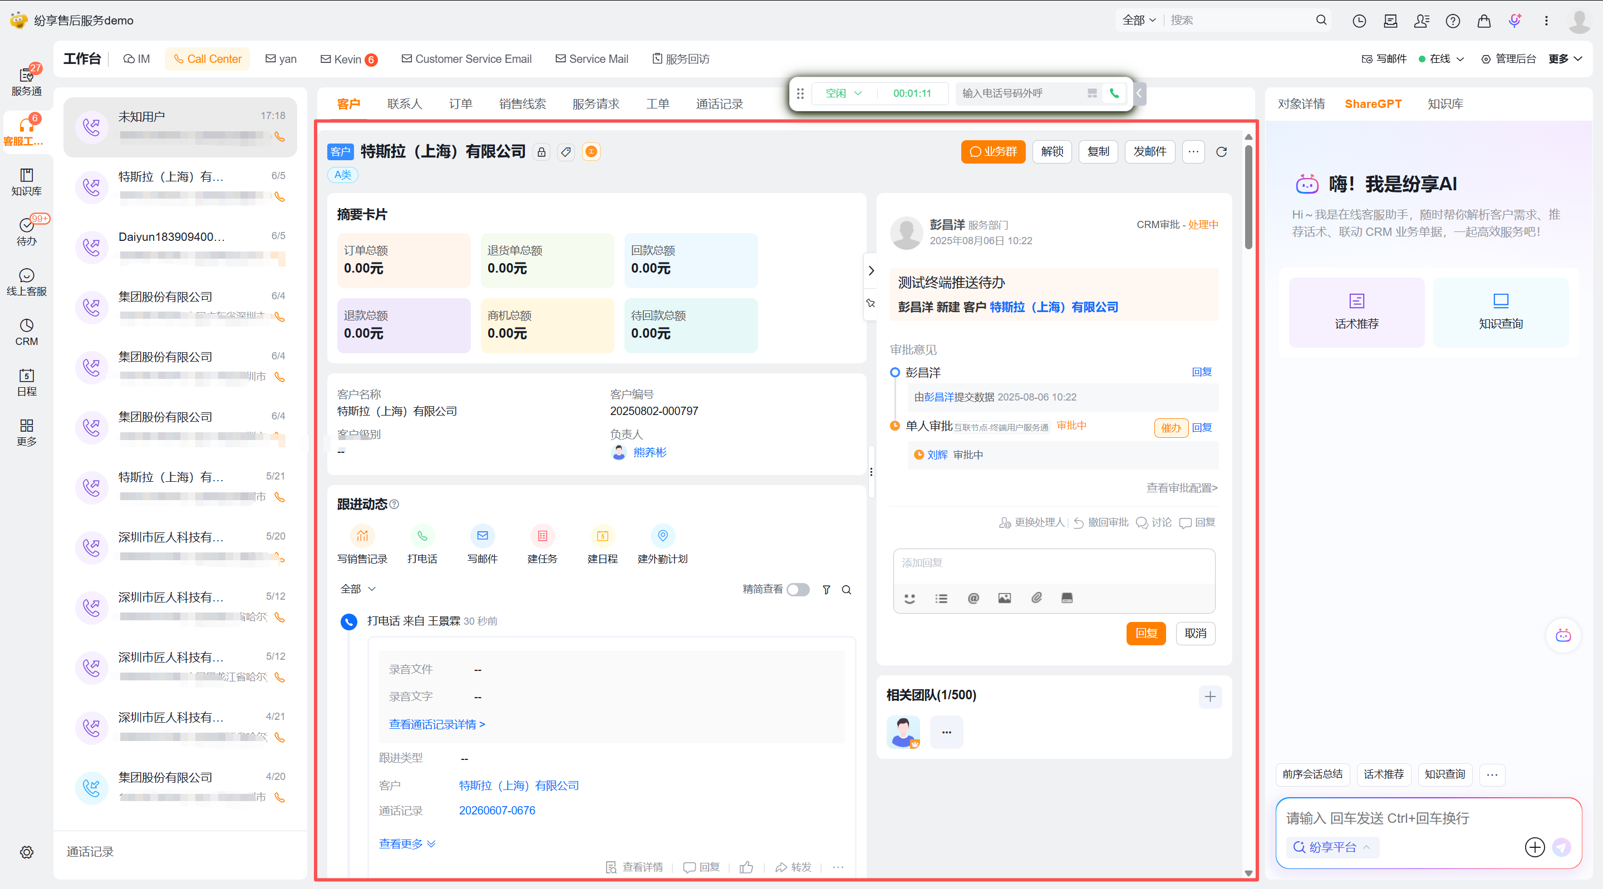Expand the summary card side arrow
Viewport: 1603px width, 889px height.
point(871,270)
